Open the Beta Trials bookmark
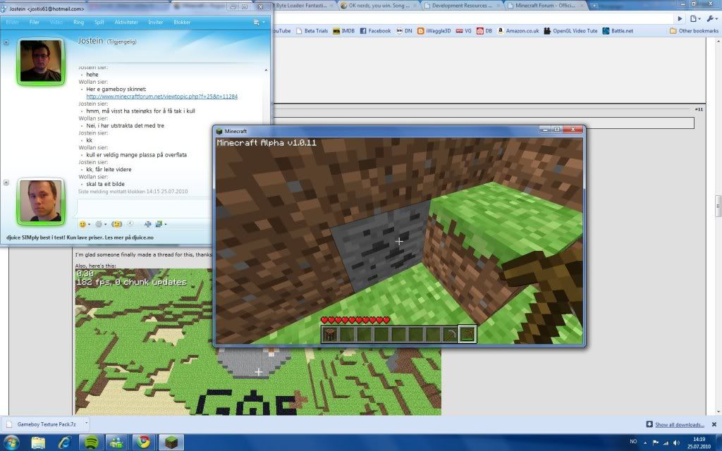722x451 pixels. pos(312,31)
